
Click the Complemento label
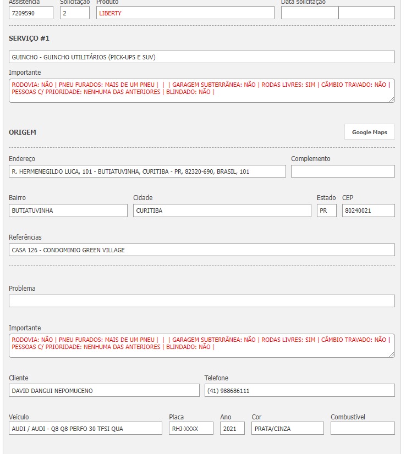coord(311,159)
